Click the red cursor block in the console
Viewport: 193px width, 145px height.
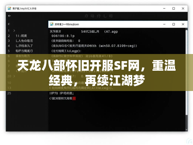click(74, 98)
